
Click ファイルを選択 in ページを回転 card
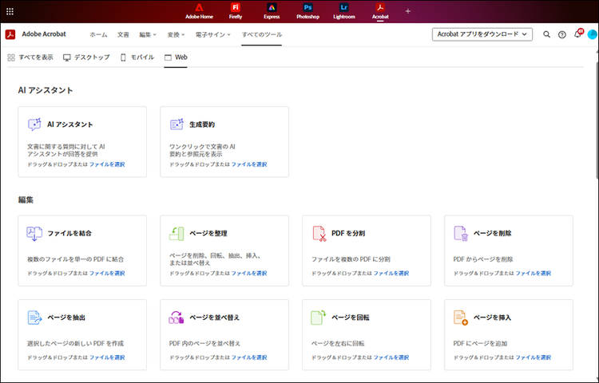click(391, 357)
